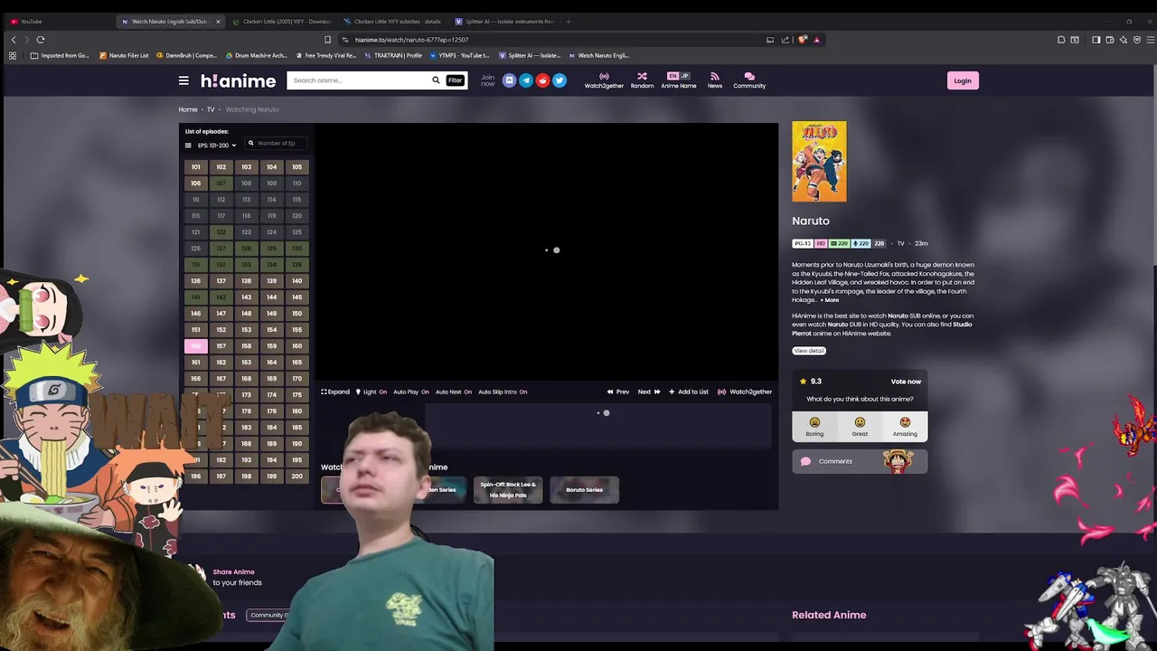Toggle Auto Skip Intro setting
The width and height of the screenshot is (1157, 651).
pos(503,392)
